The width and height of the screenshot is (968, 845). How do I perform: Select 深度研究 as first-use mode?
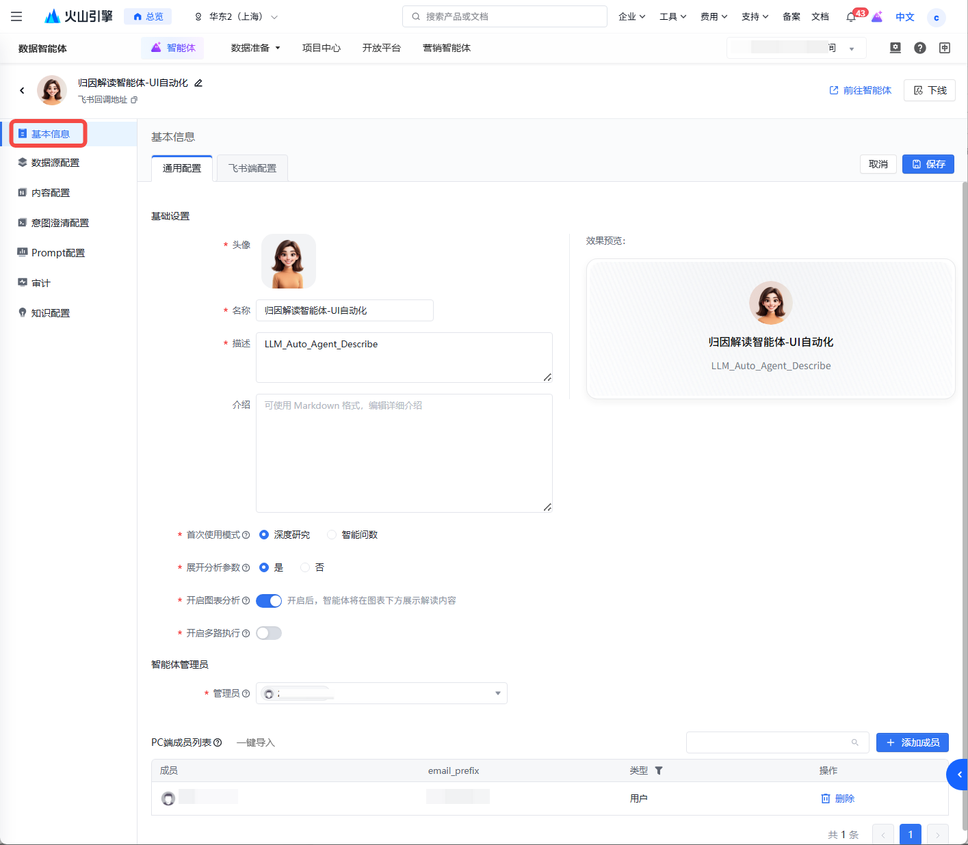pyautogui.click(x=264, y=535)
